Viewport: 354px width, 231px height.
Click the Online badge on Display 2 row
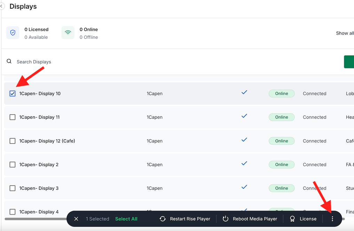(281, 164)
